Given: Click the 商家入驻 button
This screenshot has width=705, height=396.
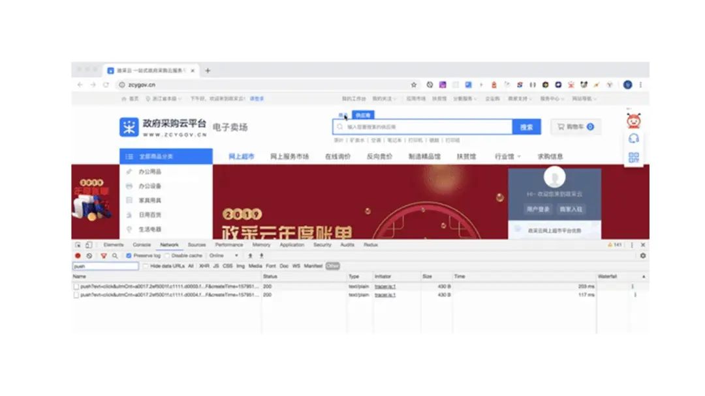Looking at the screenshot, I should tap(571, 209).
